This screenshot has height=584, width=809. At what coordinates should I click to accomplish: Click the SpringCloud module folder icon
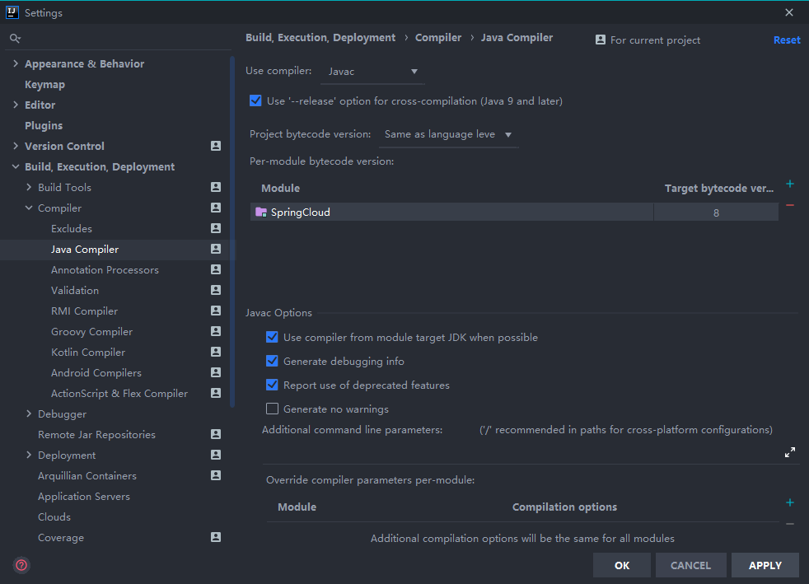[261, 213]
